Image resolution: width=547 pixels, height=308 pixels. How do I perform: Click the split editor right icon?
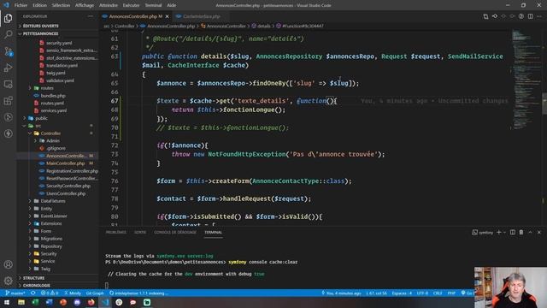(x=530, y=16)
